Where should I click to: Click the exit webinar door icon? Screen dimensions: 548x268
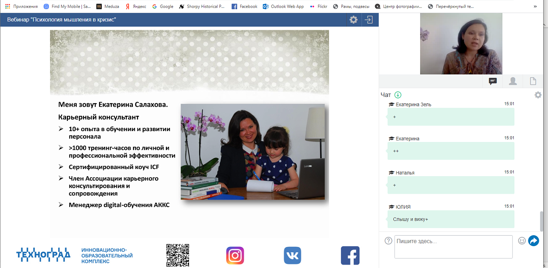click(x=369, y=20)
